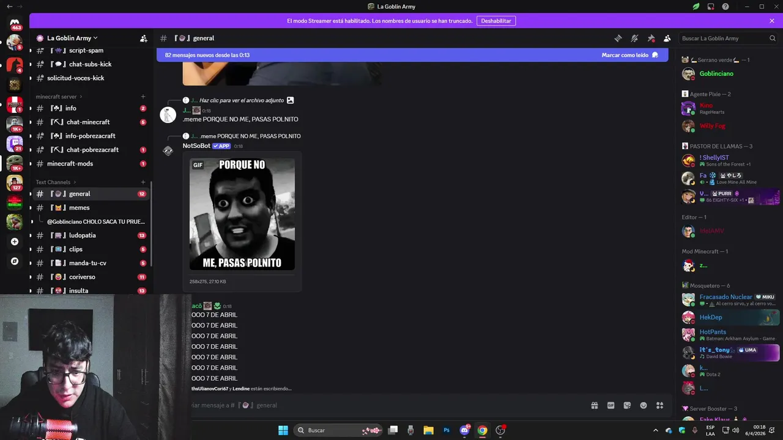Click the Windows Start button
Screen dimensions: 783x440
point(283,430)
